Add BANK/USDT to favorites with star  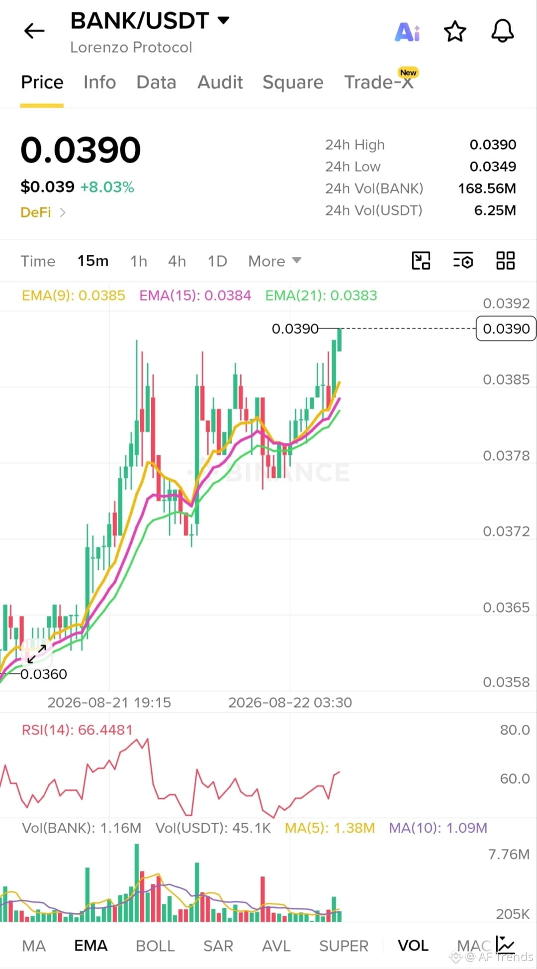454,31
